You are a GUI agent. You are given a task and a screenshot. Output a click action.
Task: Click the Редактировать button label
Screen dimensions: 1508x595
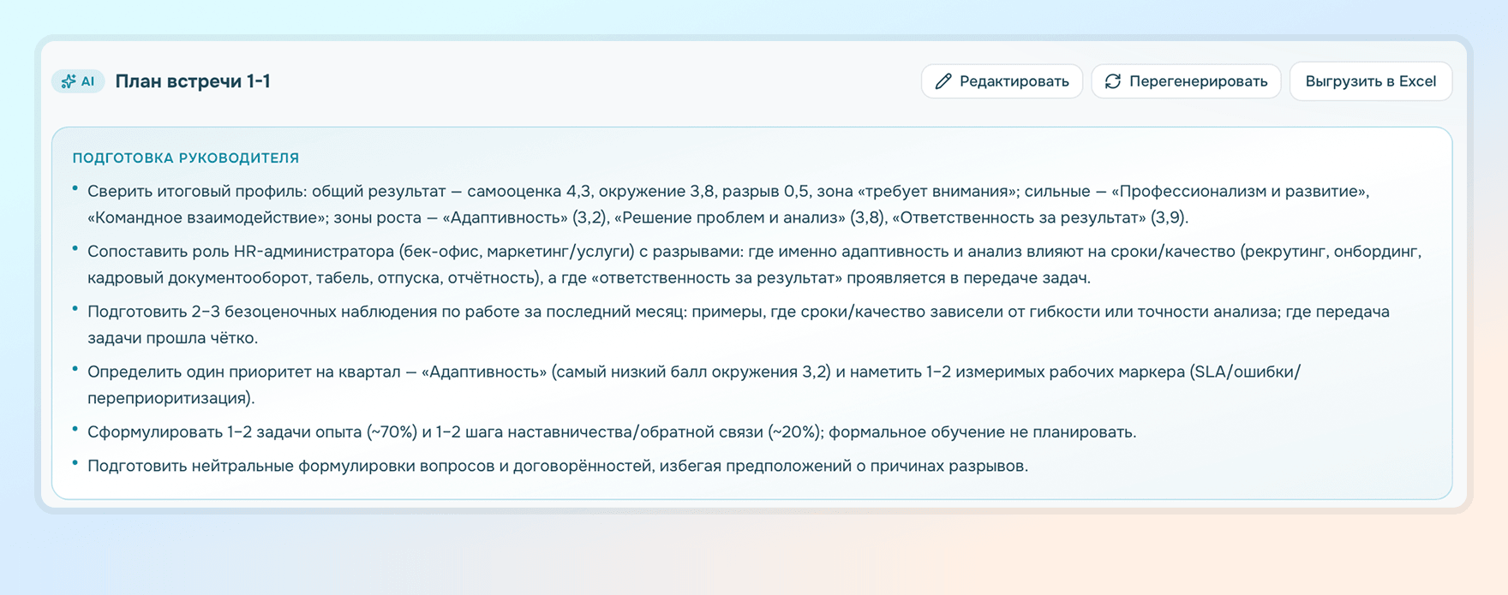click(x=1014, y=81)
